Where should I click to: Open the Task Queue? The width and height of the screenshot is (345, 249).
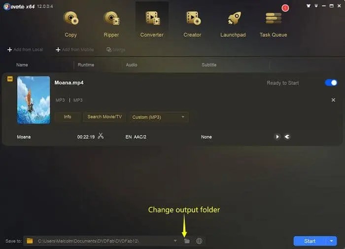point(273,24)
